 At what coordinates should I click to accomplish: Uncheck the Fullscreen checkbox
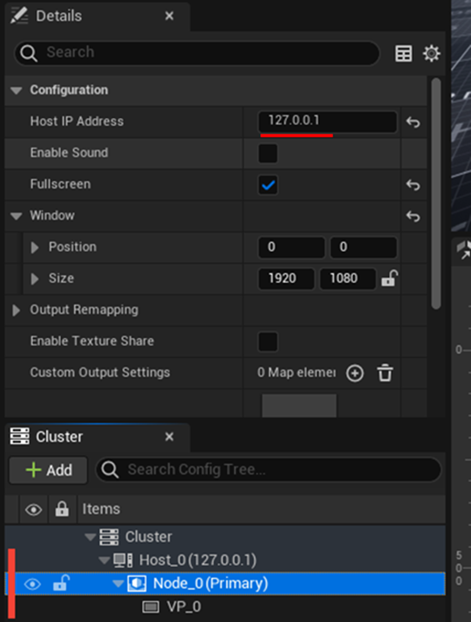[x=268, y=185]
